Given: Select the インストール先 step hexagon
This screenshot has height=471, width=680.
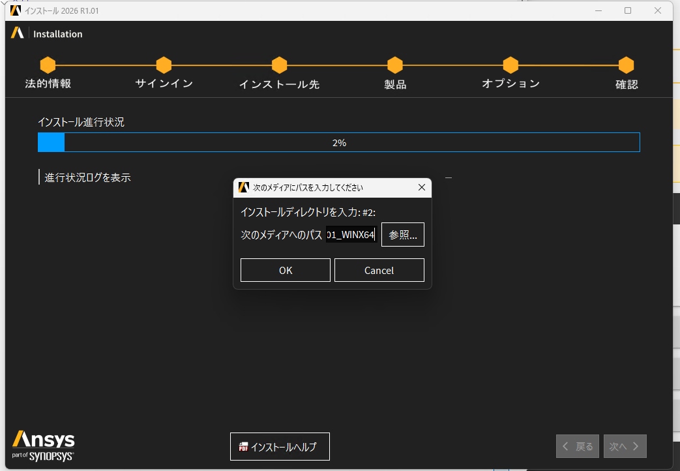Looking at the screenshot, I should pos(279,65).
